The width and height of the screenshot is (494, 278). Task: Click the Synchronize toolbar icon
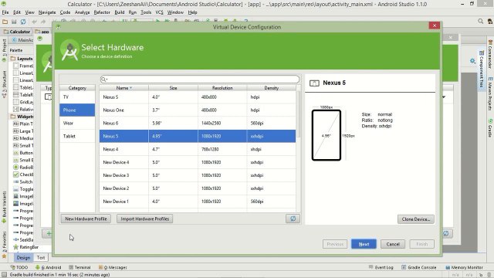pos(23,22)
